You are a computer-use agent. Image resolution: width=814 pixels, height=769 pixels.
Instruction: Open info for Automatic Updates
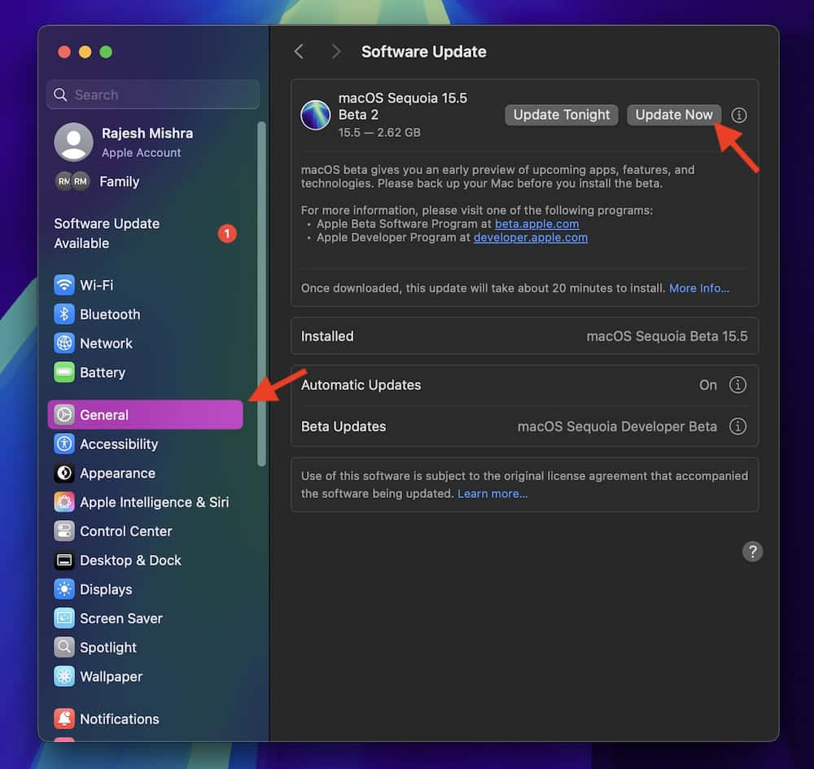(737, 385)
